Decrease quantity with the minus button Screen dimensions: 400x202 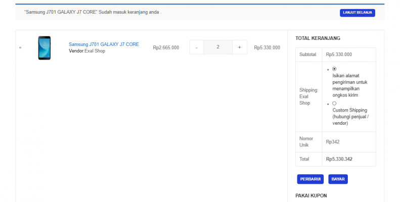click(x=197, y=47)
